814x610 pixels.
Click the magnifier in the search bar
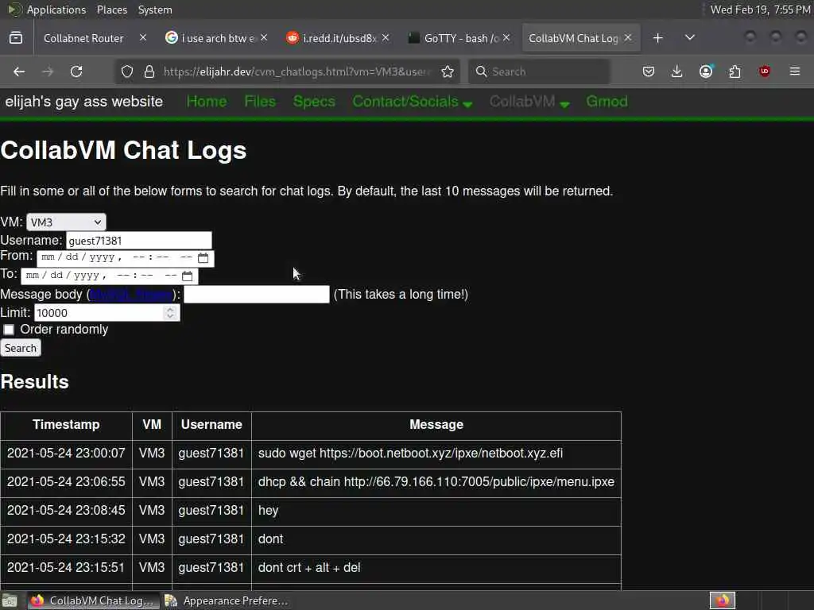pyautogui.click(x=481, y=71)
